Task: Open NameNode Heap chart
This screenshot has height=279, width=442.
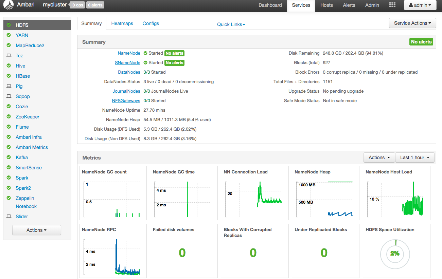Action: pos(326,193)
